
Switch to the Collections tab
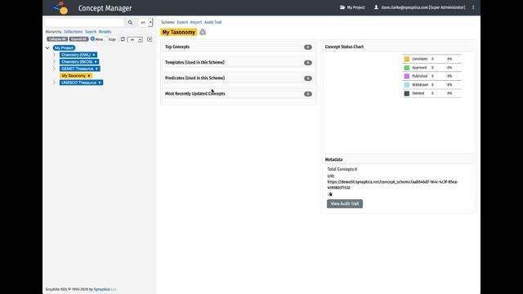(x=73, y=32)
